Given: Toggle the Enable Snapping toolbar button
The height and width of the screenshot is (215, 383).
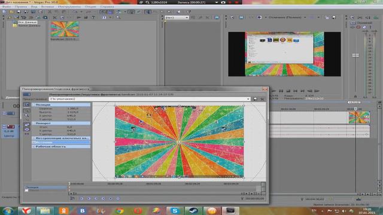Looking at the screenshot, I should (x=103, y=12).
